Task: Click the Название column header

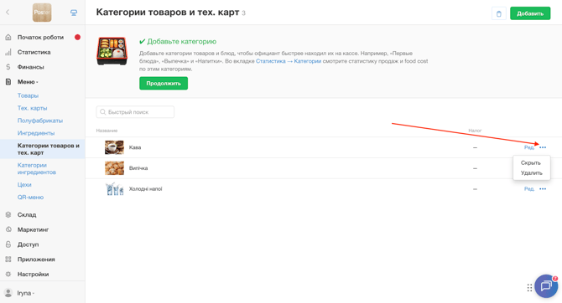Action: (107, 131)
